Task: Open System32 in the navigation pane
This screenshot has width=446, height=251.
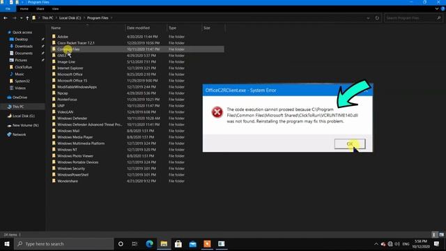Action: click(x=22, y=81)
